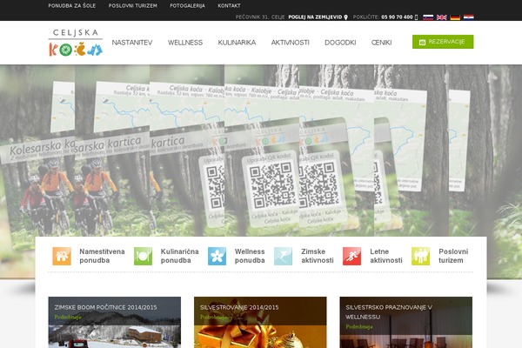Screen dimensions: 522x348
Task: Open the Dogodki menu
Action: pyautogui.click(x=340, y=43)
